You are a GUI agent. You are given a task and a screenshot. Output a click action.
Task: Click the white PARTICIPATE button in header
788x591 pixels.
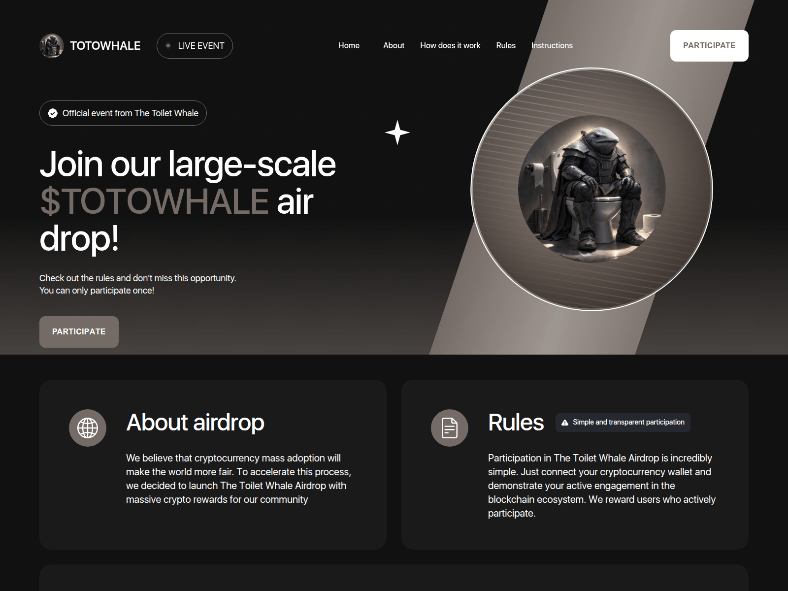click(709, 46)
